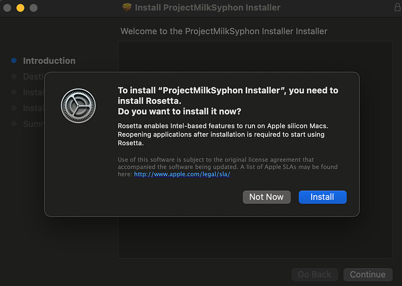Click the System Preferences gear icon in dialog
The image size is (402, 286).
[78, 106]
